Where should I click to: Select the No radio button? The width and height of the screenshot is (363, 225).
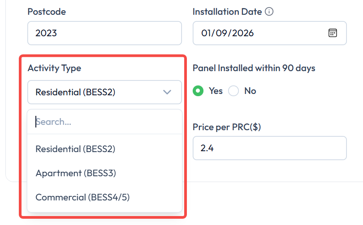(233, 91)
